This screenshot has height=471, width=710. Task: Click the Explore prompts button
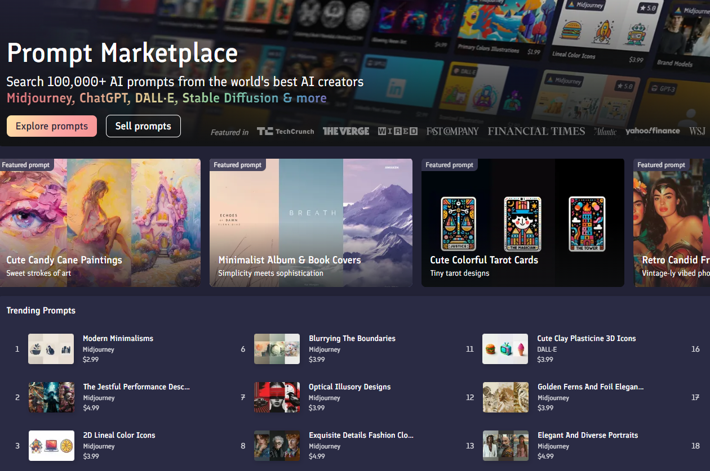(x=52, y=126)
